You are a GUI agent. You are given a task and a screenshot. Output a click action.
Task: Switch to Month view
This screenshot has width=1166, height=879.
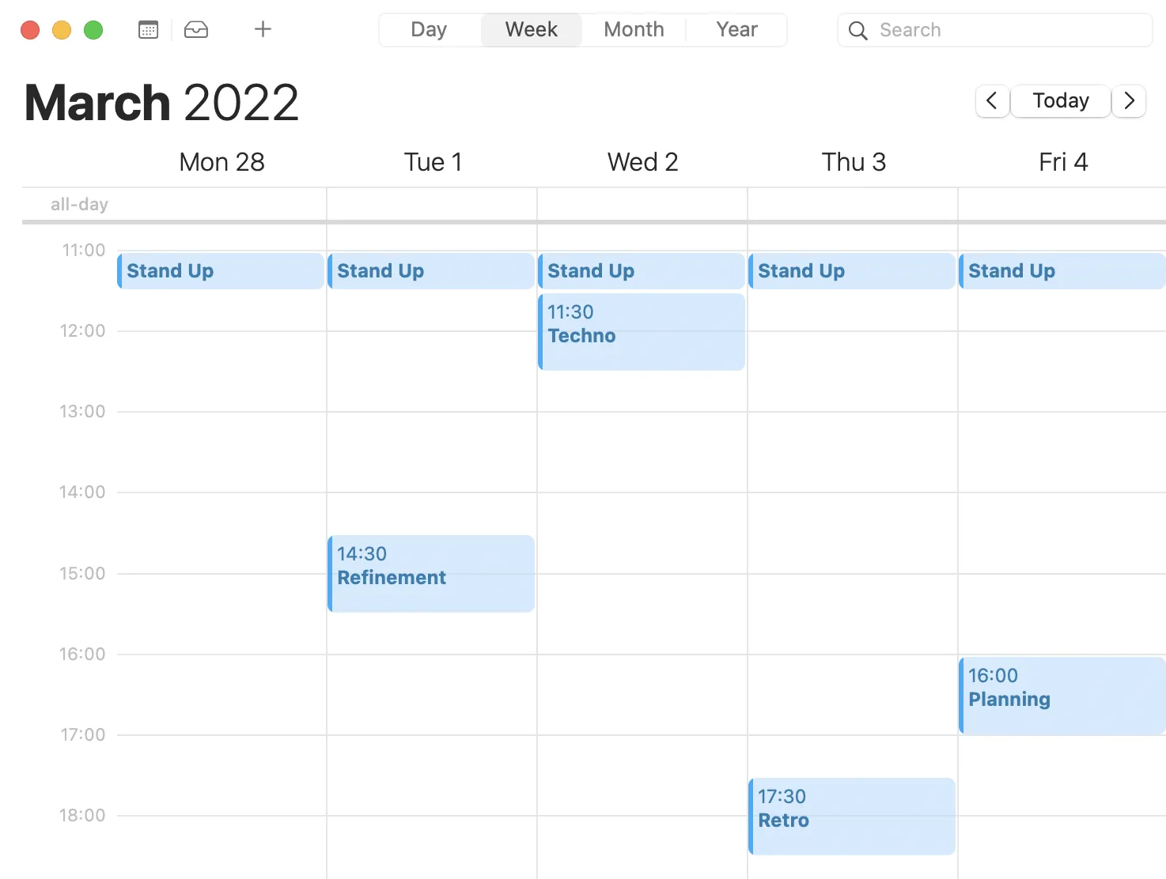click(x=634, y=30)
